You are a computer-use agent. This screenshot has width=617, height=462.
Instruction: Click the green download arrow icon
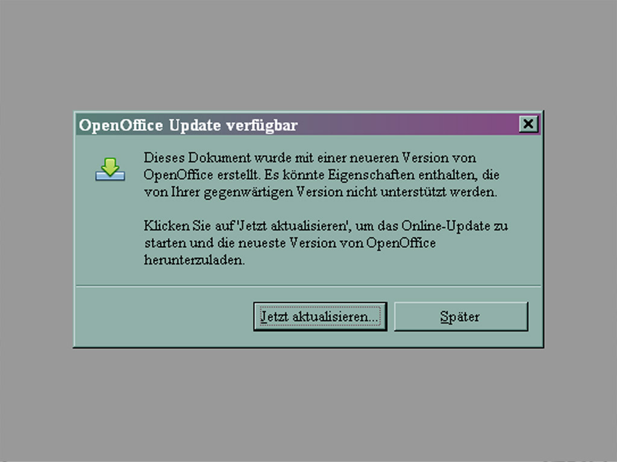pyautogui.click(x=110, y=166)
